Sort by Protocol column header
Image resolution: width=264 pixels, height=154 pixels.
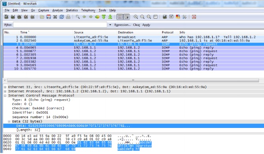tap(168, 32)
